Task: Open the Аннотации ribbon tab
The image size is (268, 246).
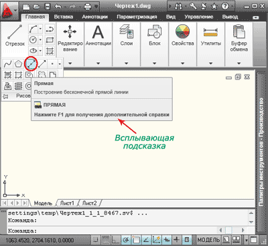Action: point(94,17)
